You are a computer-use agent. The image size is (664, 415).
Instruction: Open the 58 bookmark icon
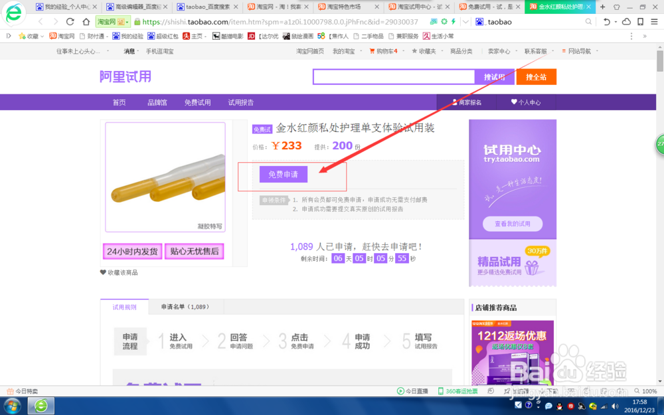(x=321, y=36)
